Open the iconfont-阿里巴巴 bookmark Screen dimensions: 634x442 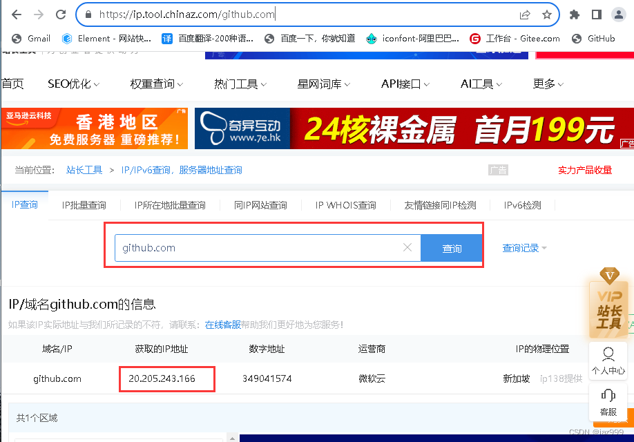[412, 39]
